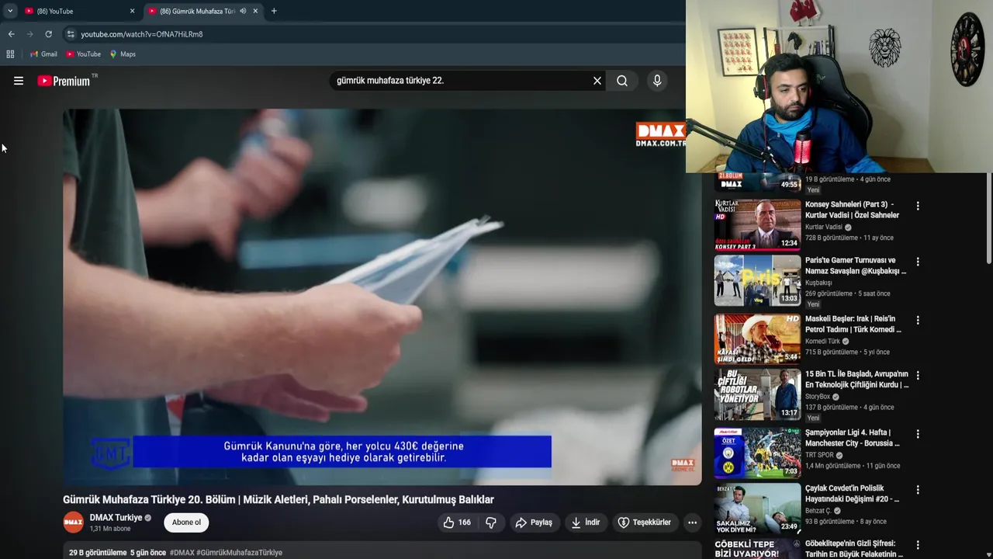Viewport: 993px width, 559px height.
Task: Go back with browser back arrow
Action: (x=11, y=34)
